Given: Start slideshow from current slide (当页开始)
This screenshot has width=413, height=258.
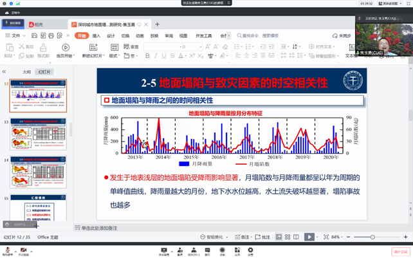Looking at the screenshot, I should pos(65,49).
